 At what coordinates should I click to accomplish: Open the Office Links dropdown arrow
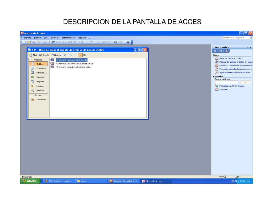86,42
